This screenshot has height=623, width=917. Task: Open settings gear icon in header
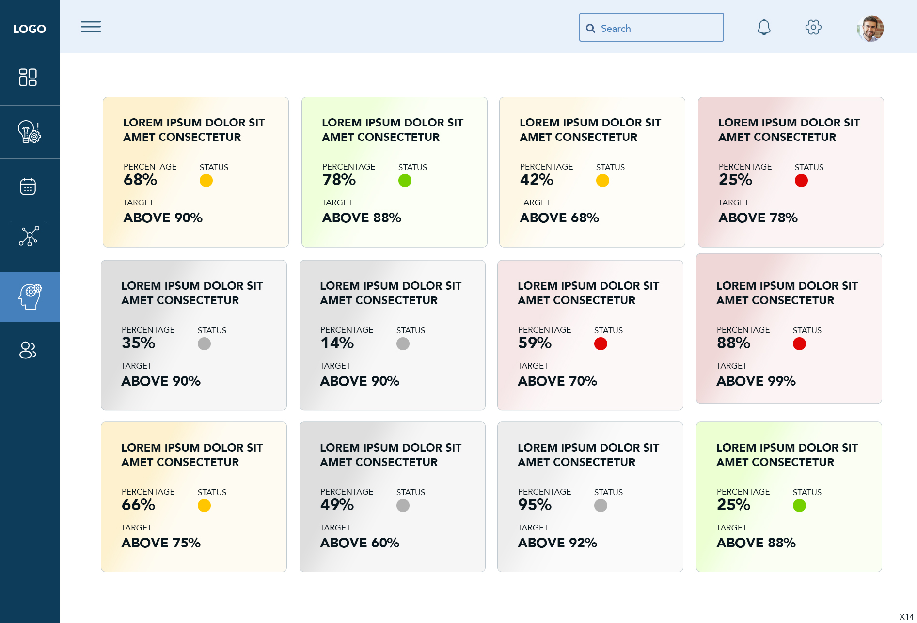[813, 27]
